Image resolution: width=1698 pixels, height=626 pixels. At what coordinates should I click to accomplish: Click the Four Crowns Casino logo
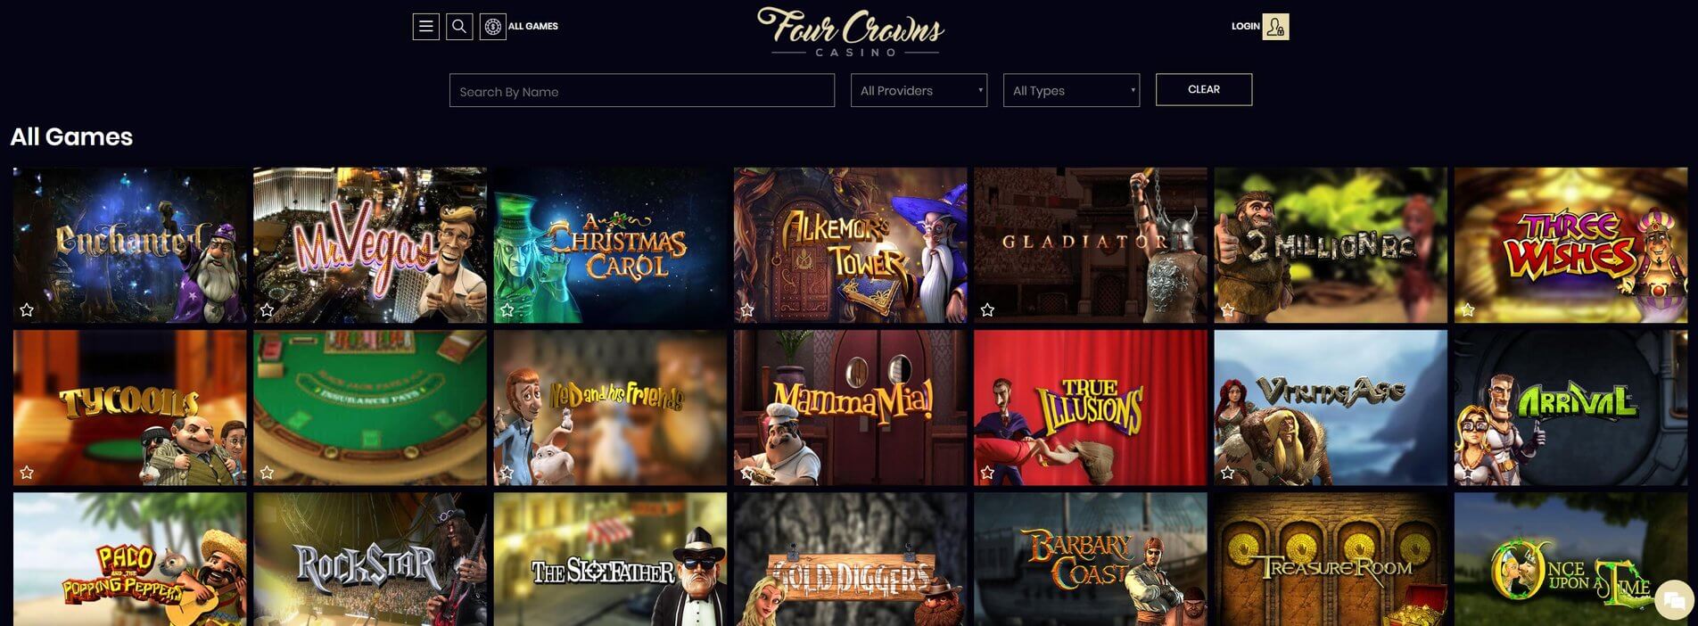point(851,32)
